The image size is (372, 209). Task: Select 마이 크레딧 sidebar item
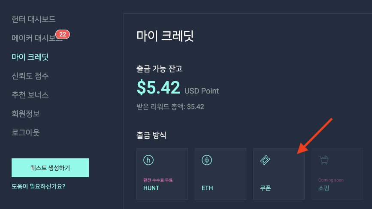click(30, 57)
